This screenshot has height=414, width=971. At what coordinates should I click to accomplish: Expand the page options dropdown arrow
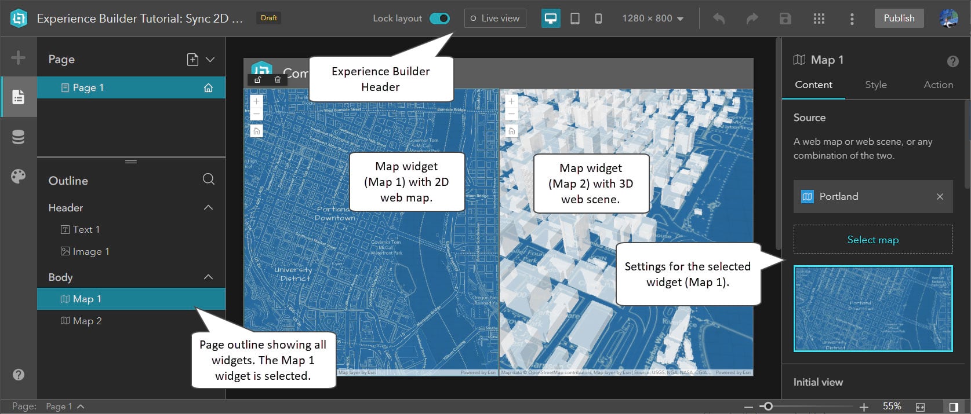pyautogui.click(x=210, y=59)
